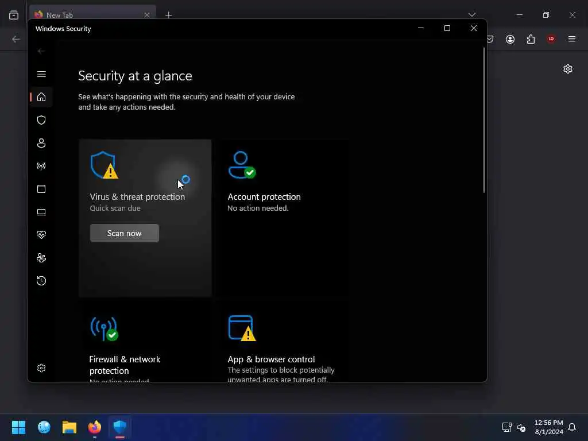This screenshot has height=441, width=588.
Task: Open File Explorer from the taskbar
Action: [69, 427]
